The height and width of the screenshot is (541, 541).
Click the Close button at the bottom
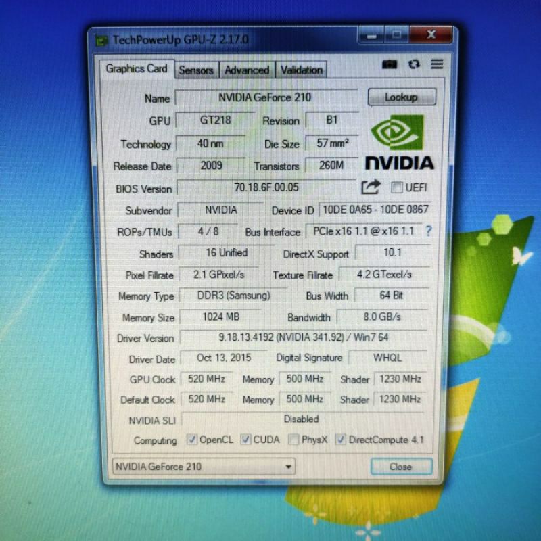400,466
